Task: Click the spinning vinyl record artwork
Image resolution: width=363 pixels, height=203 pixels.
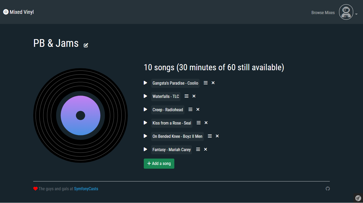Action: point(80,115)
